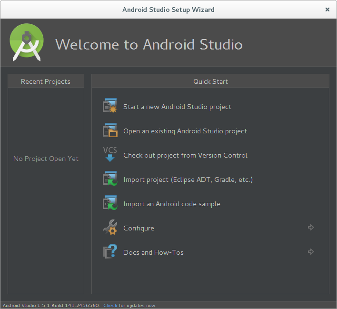Open an existing Android Studio project
Screen dimensions: 337x309
[x=185, y=131]
